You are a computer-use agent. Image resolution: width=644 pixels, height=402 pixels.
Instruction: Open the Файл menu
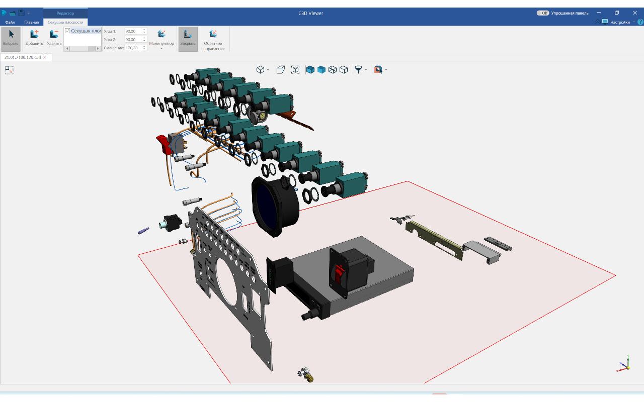coord(10,22)
